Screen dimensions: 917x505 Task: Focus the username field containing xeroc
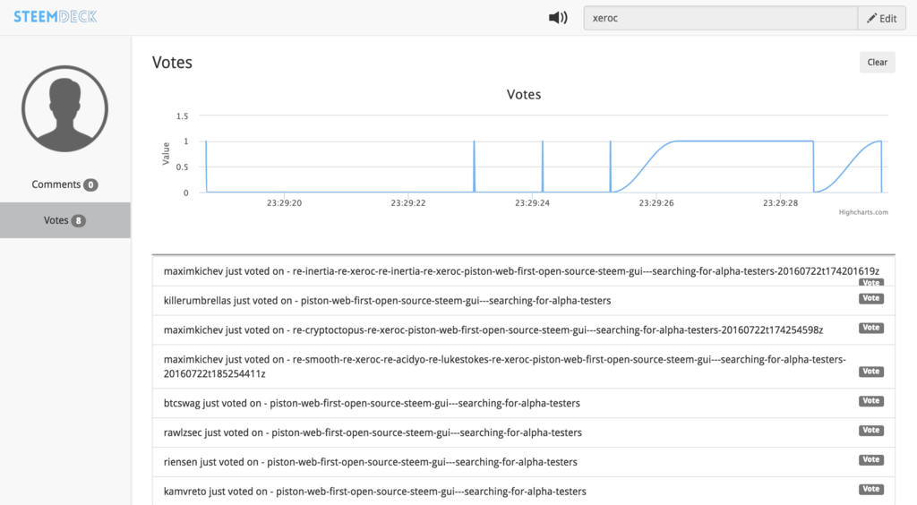[x=720, y=18]
